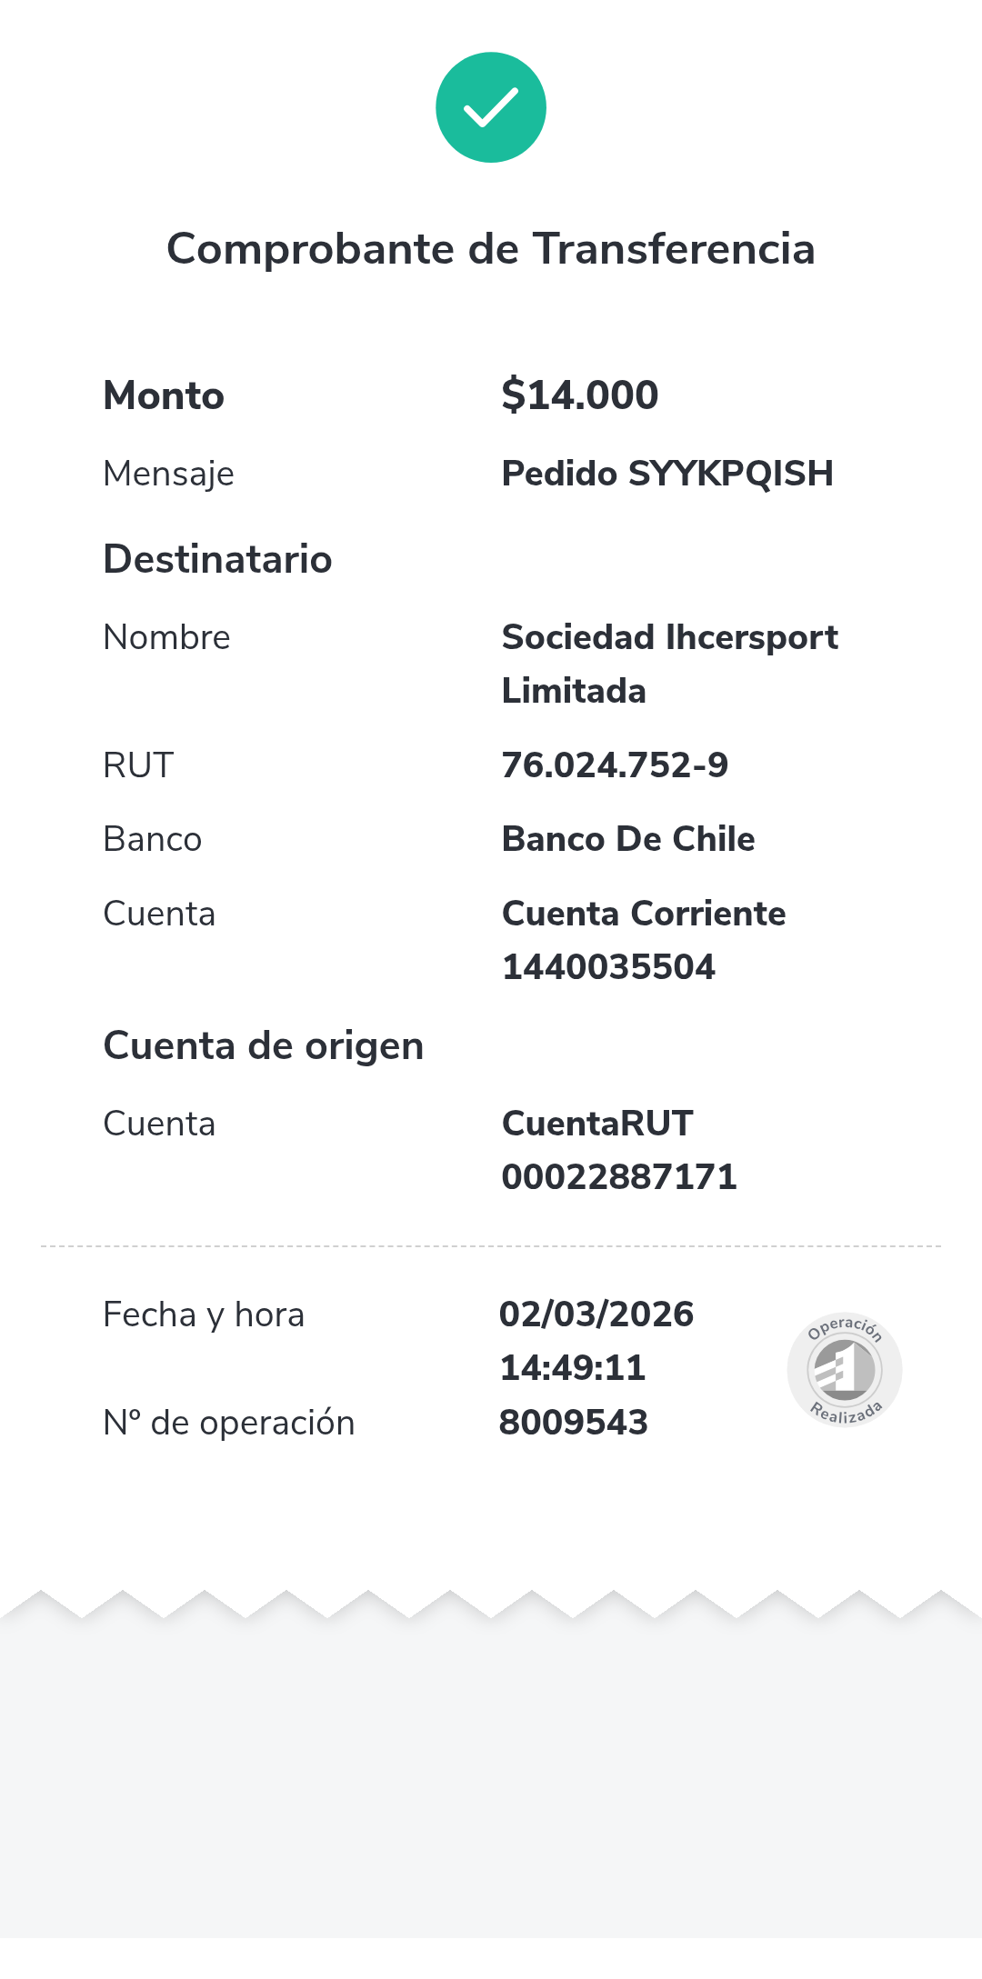Viewport: 982px width, 1979px height.
Task: Click the Banco De Chile value
Action: [628, 839]
